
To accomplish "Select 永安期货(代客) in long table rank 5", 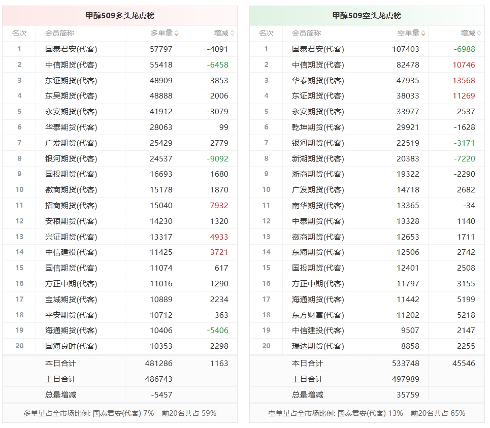I will [71, 112].
